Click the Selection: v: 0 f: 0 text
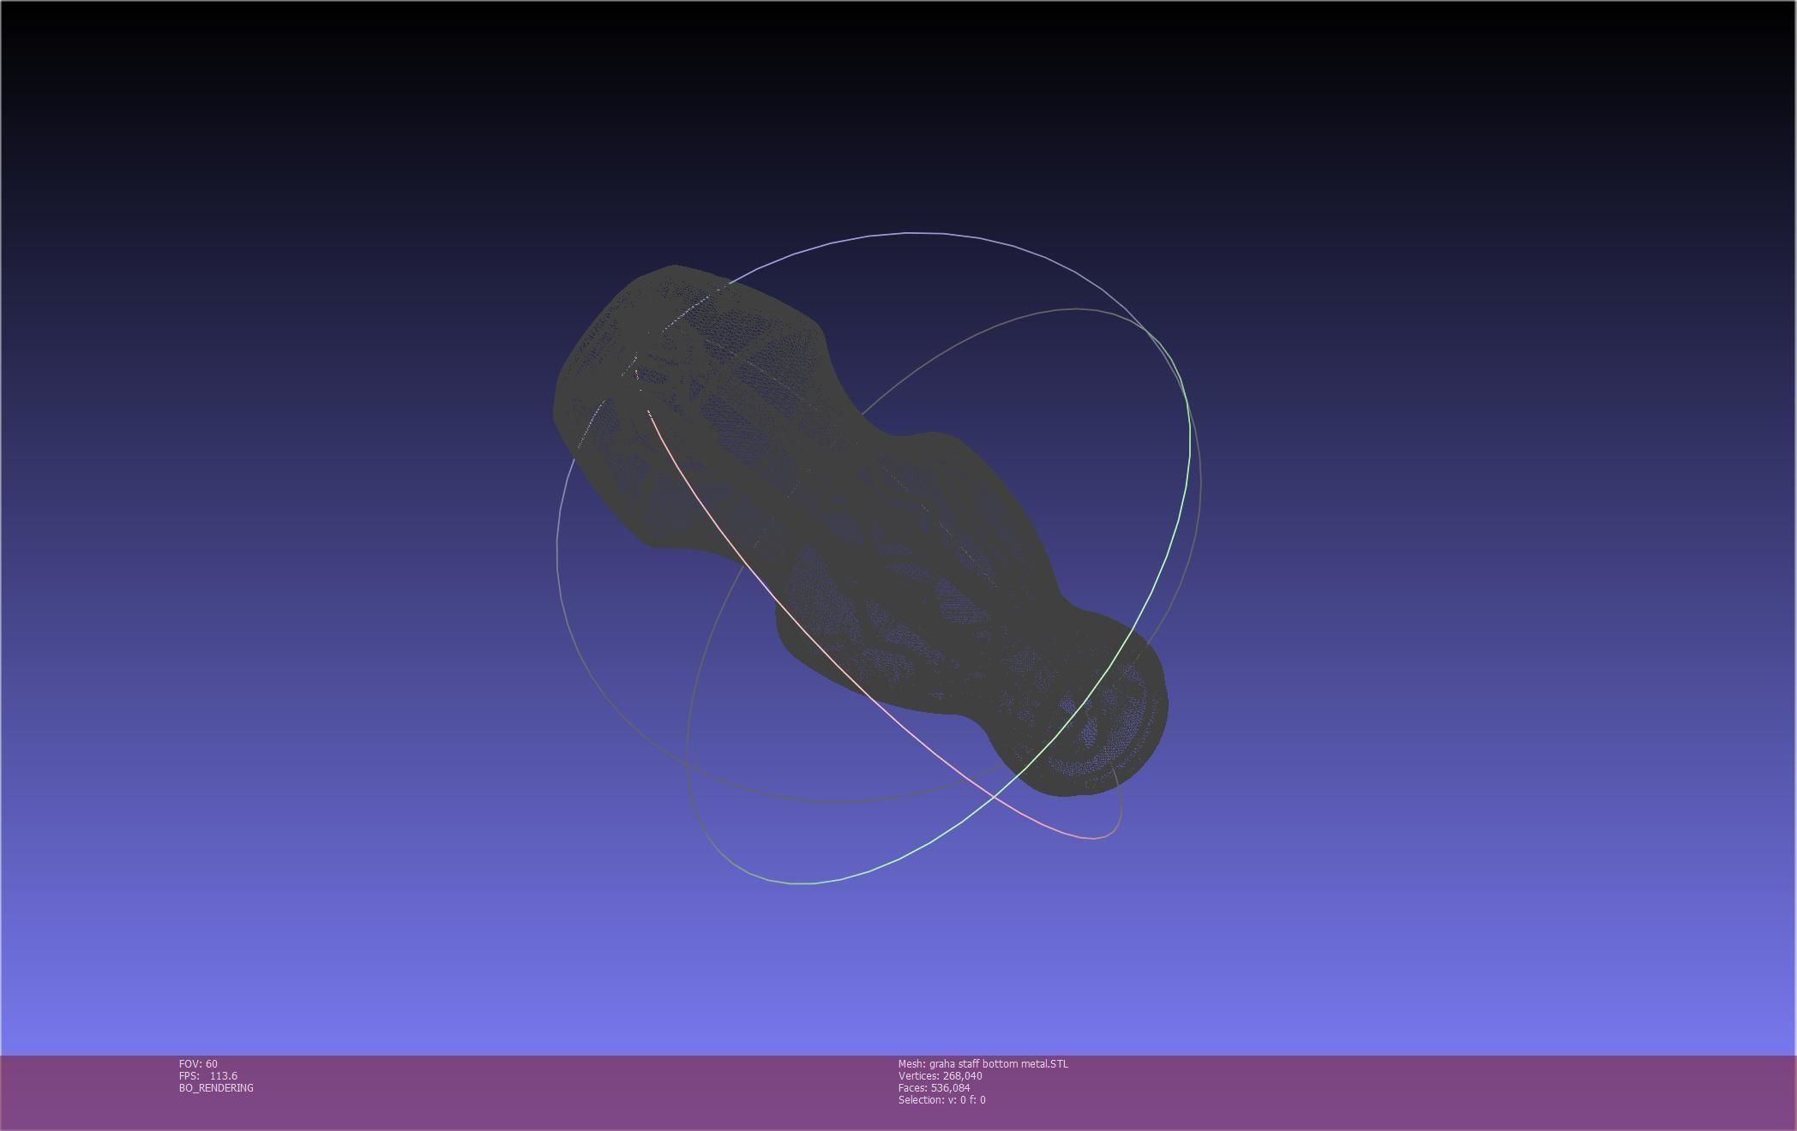Image resolution: width=1797 pixels, height=1131 pixels. tap(941, 1100)
